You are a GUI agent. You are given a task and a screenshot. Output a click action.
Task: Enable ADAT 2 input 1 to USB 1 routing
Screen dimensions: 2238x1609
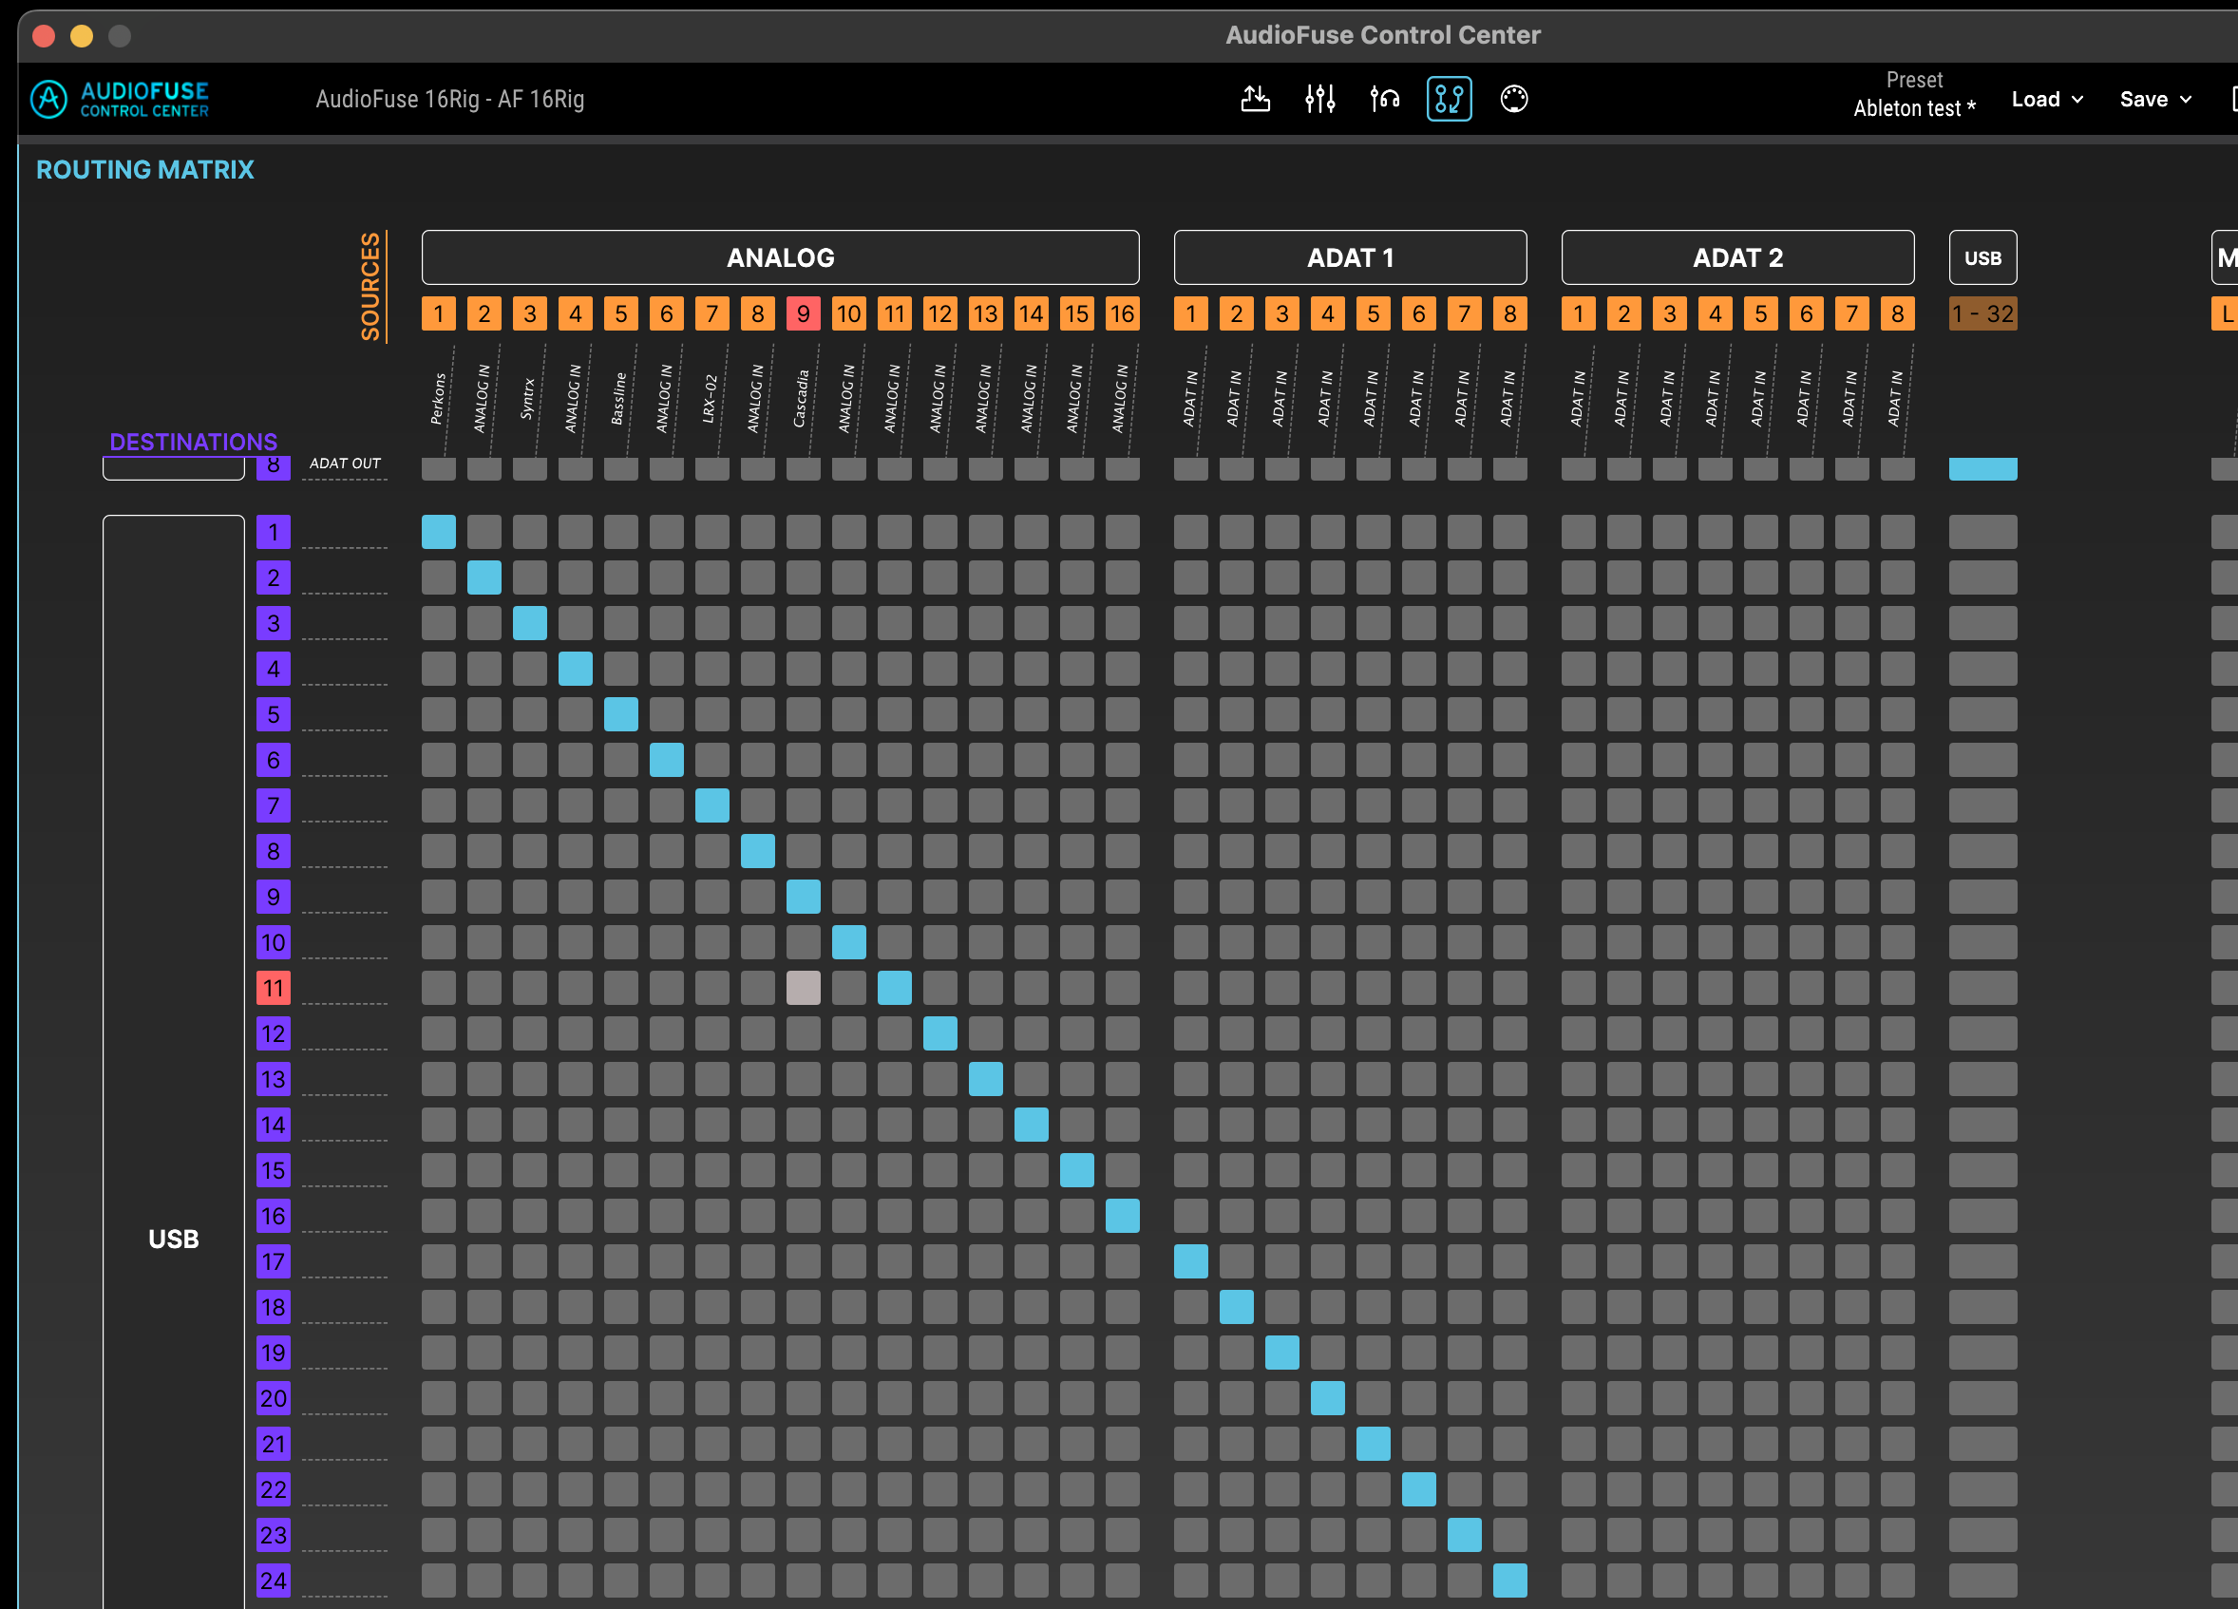pos(1578,532)
